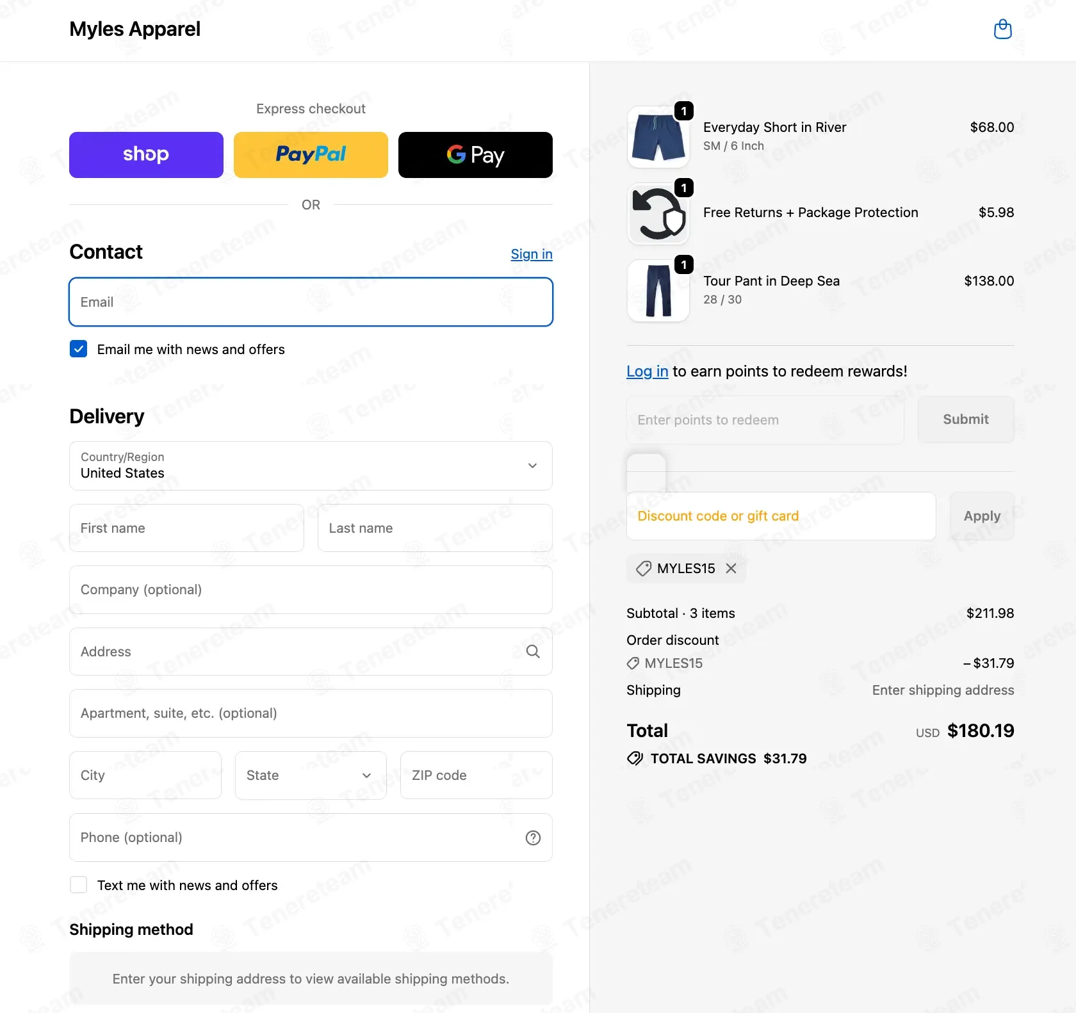This screenshot has width=1076, height=1013.
Task: Click the address search magnifier icon
Action: [x=533, y=651]
